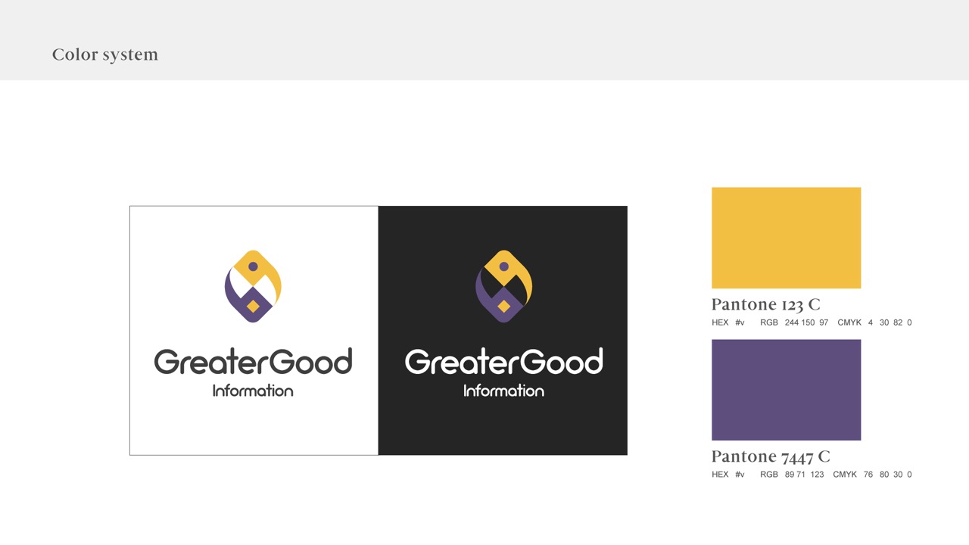Click "Information" text on the white panel
Screen dimensions: 969x545
[253, 391]
